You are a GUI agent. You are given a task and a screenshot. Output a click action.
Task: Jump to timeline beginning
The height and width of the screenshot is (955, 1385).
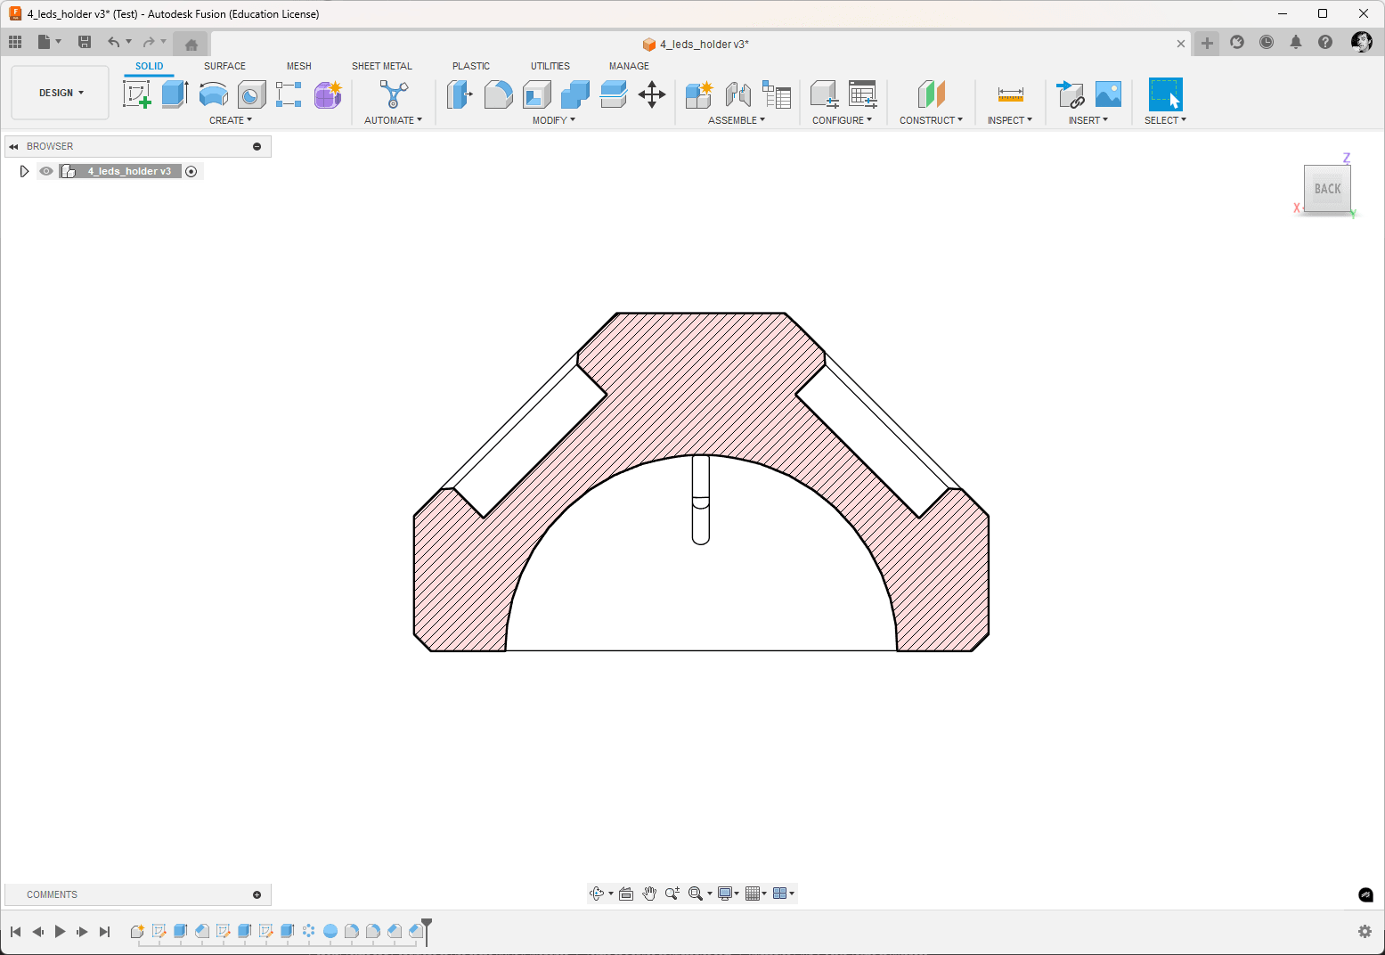click(16, 932)
